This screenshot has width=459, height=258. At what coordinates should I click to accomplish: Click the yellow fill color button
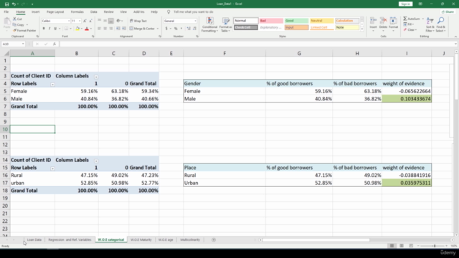click(77, 29)
